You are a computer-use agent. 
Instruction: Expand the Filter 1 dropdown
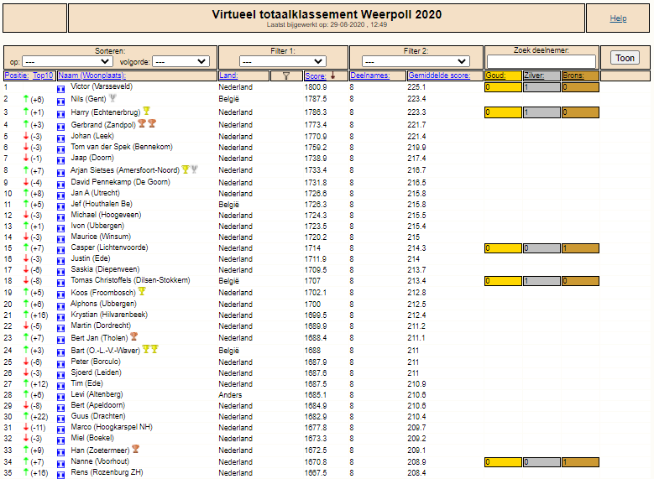[282, 62]
